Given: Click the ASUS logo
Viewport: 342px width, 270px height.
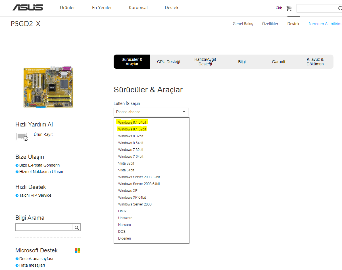Looking at the screenshot, I should [28, 7].
